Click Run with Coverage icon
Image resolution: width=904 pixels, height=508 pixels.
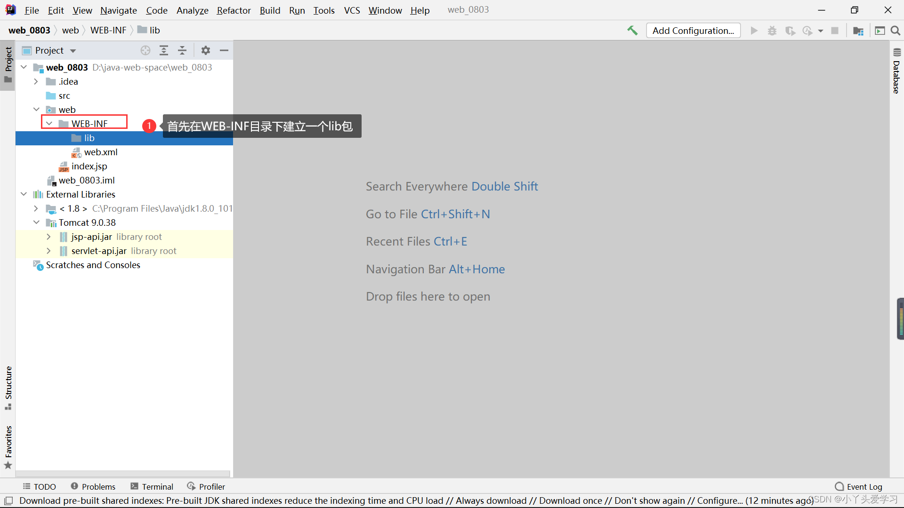pyautogui.click(x=790, y=31)
